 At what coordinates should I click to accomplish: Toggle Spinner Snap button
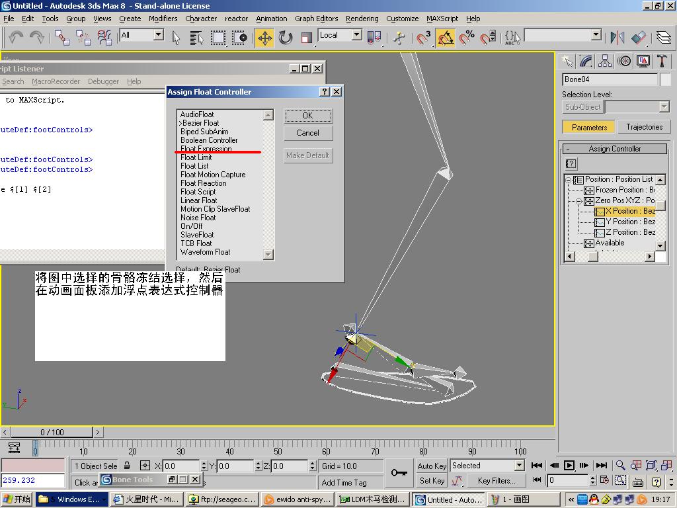[488, 38]
